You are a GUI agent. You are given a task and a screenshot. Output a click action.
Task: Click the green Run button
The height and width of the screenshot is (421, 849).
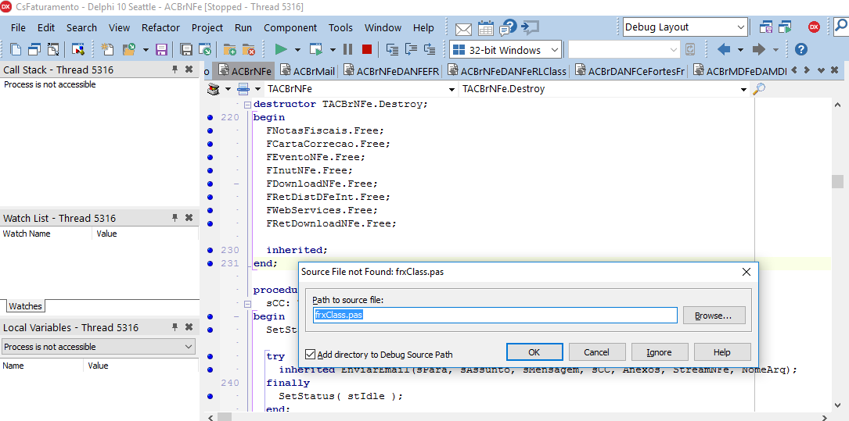pyautogui.click(x=281, y=50)
